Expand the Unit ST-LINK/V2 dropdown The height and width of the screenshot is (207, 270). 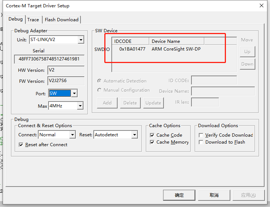(x=81, y=40)
